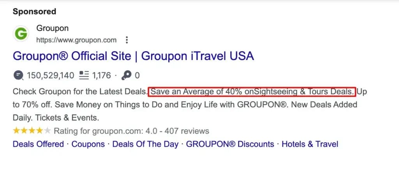Open the Hotels & Travel sitelink
Viewport: 399px width, 170px height.
pos(310,144)
